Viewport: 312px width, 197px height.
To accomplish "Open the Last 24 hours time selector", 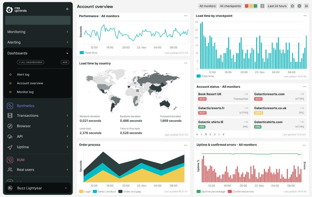I will click(x=277, y=6).
